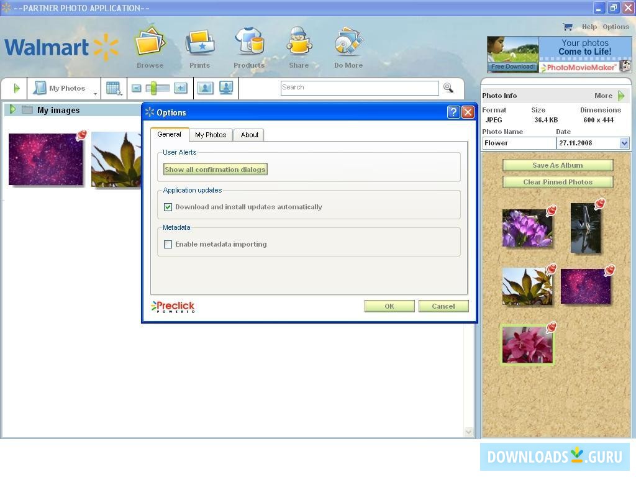This screenshot has width=636, height=477.
Task: Close the Options dialog
Action: (x=468, y=112)
